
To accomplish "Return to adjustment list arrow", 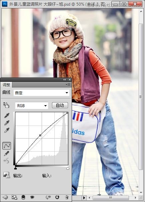I will pyautogui.click(x=5, y=197).
